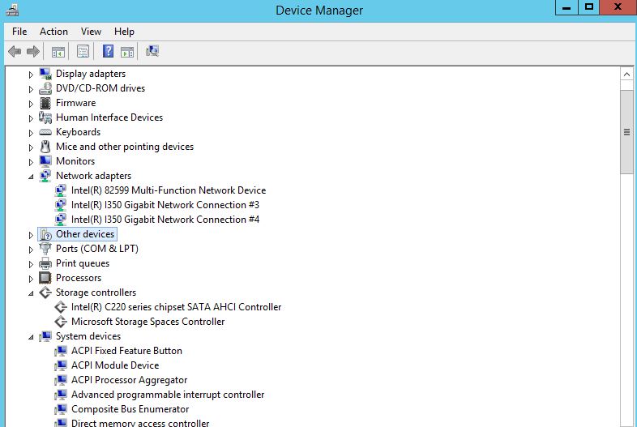This screenshot has height=427, width=637.
Task: Select ACPI Processor Aggregator entry
Action: [x=129, y=380]
